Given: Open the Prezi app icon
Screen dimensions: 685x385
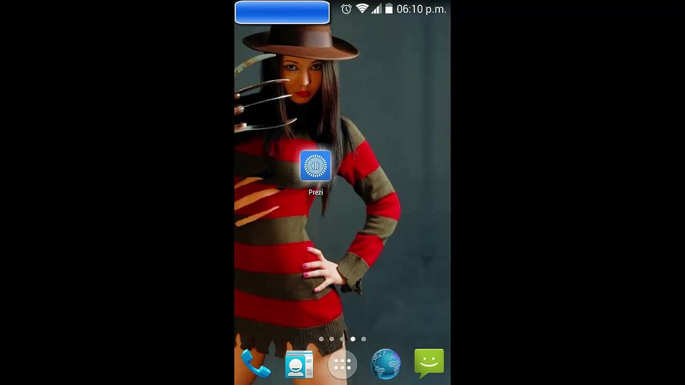Looking at the screenshot, I should pos(316,166).
